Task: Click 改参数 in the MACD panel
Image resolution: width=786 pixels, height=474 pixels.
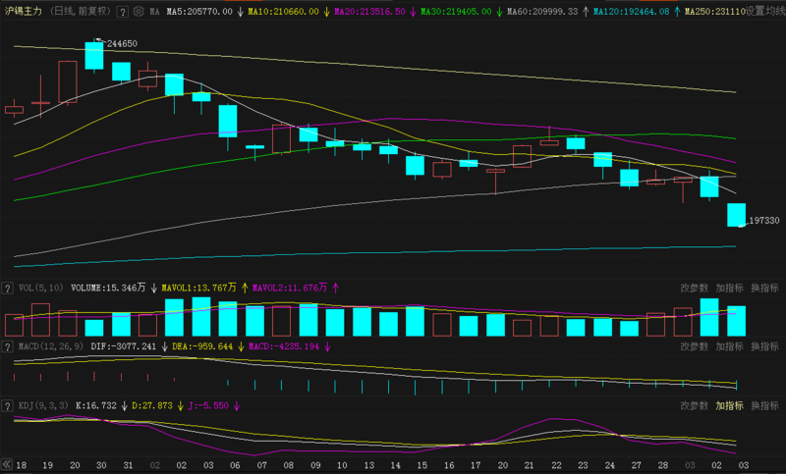Action: (x=694, y=346)
